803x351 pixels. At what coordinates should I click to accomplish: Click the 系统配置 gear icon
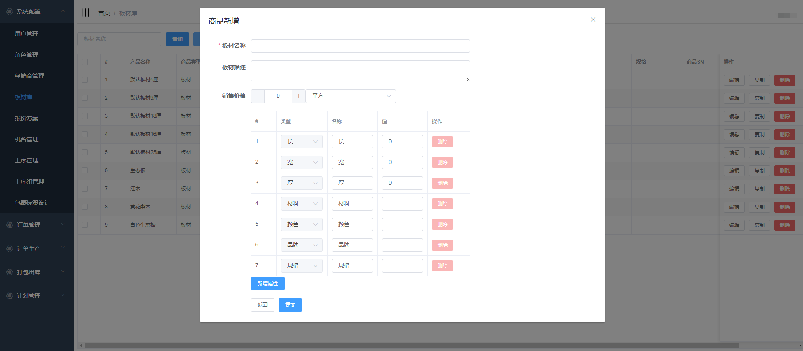tap(10, 11)
